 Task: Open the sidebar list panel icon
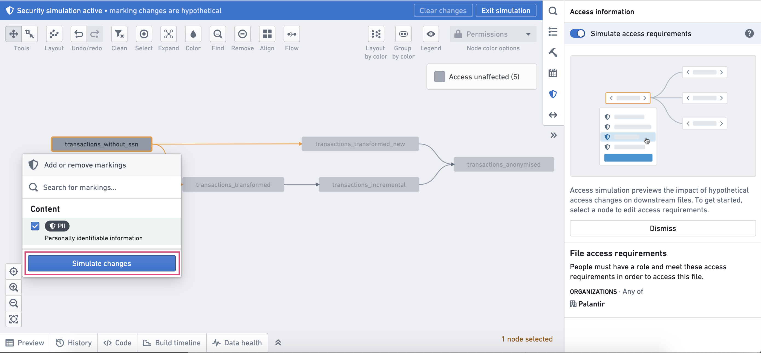pyautogui.click(x=553, y=32)
